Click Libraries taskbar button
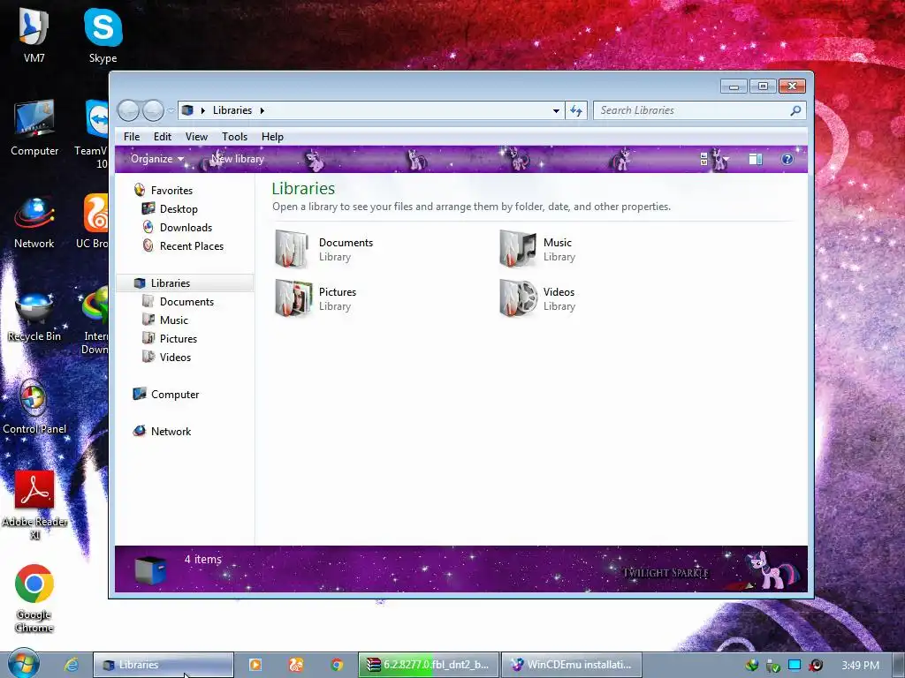This screenshot has width=905, height=678. pos(164,665)
